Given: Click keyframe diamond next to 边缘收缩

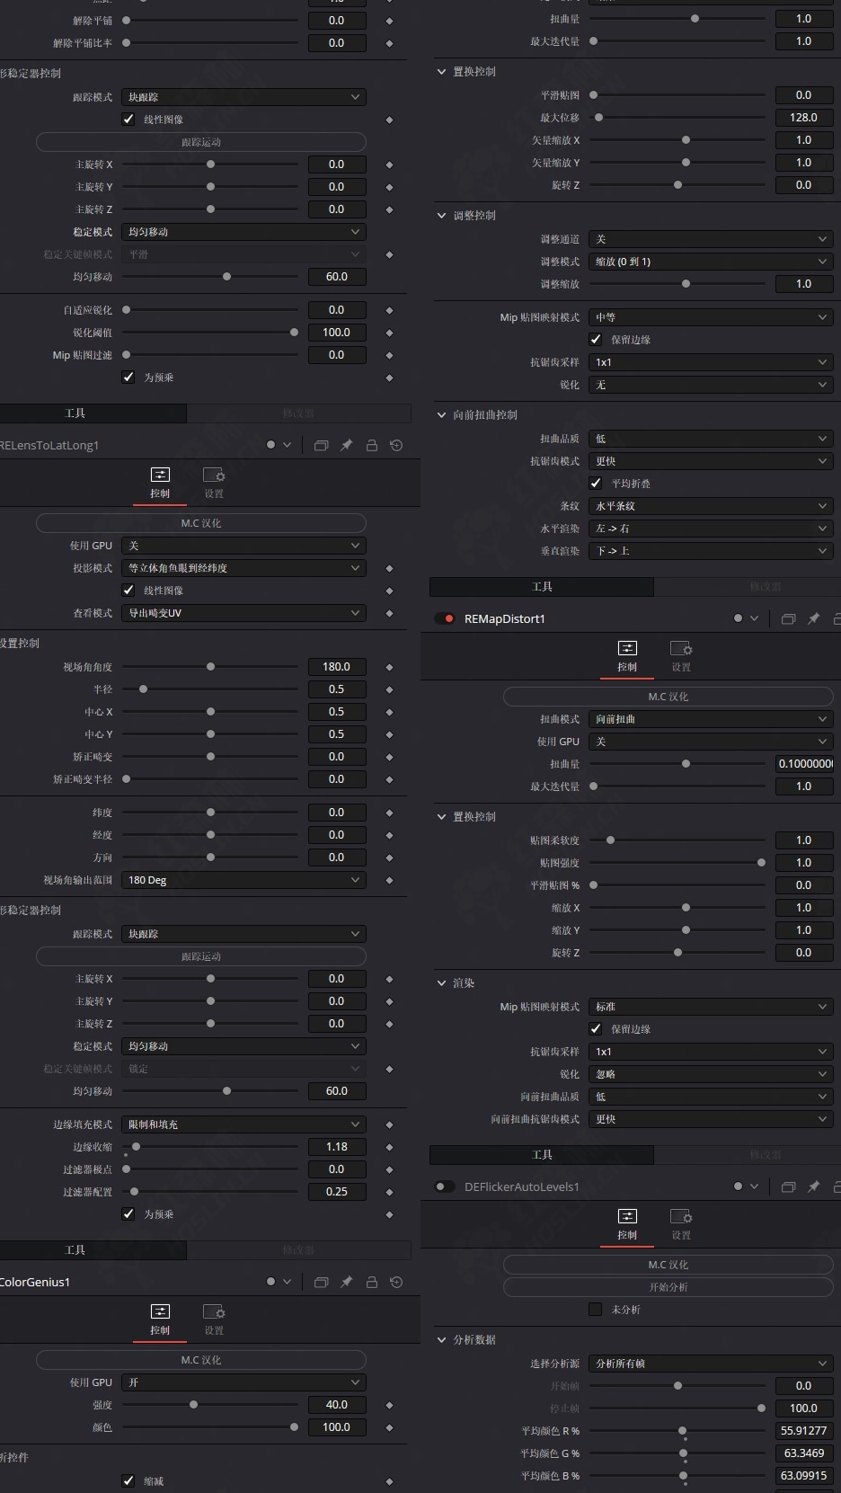Looking at the screenshot, I should click(389, 1147).
